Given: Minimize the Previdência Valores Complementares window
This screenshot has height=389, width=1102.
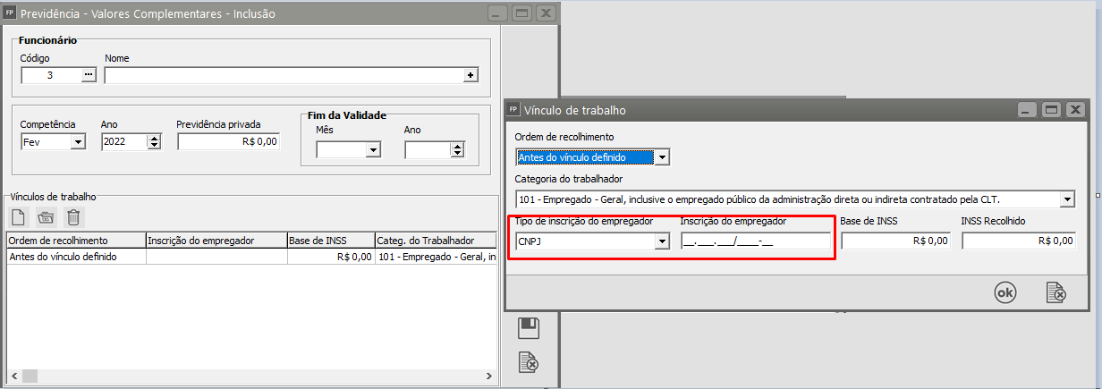Looking at the screenshot, I should [498, 13].
